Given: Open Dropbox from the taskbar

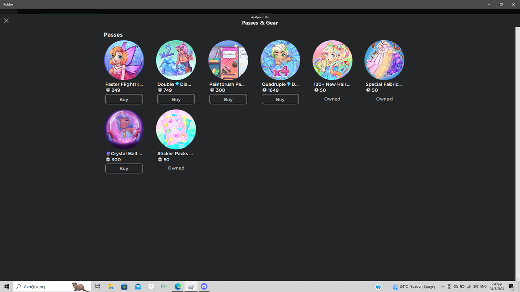Looking at the screenshot, I should click(x=151, y=287).
